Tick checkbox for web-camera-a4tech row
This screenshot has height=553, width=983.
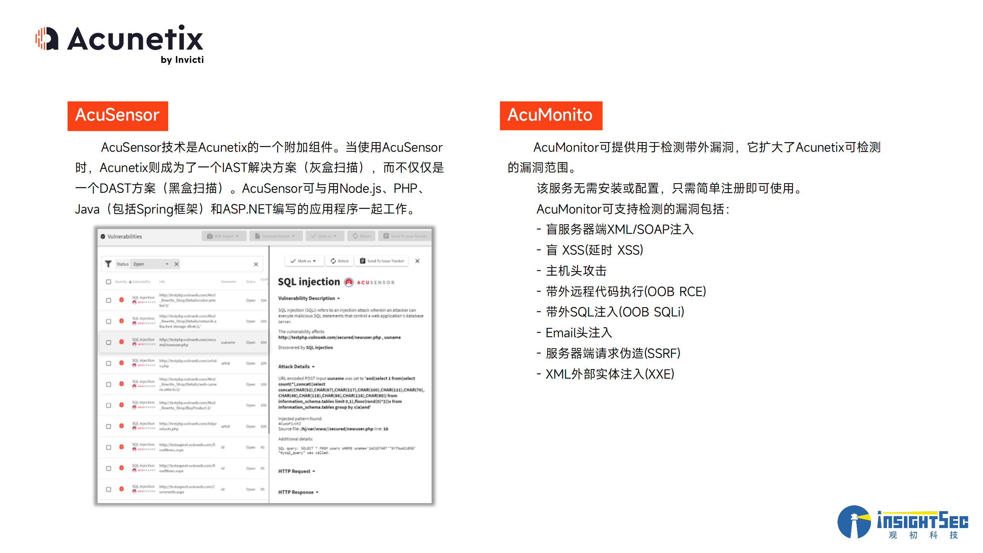tap(109, 384)
